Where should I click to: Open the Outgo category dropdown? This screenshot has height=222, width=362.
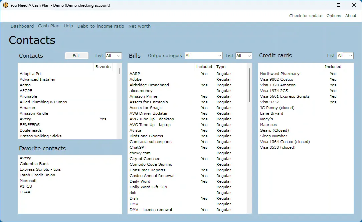click(x=203, y=55)
